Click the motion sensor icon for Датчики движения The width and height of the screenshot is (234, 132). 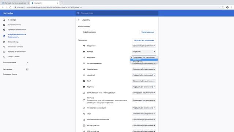pos(84,63)
